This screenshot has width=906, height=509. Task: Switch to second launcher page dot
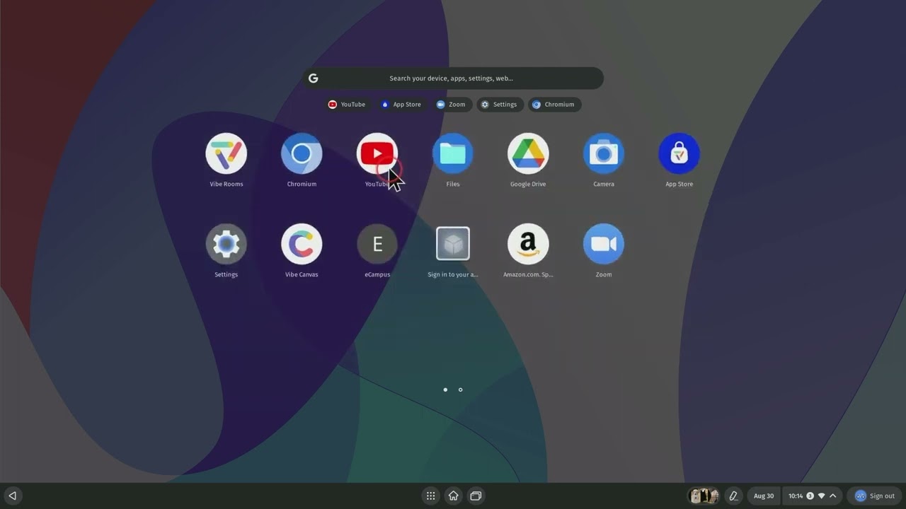coord(460,390)
